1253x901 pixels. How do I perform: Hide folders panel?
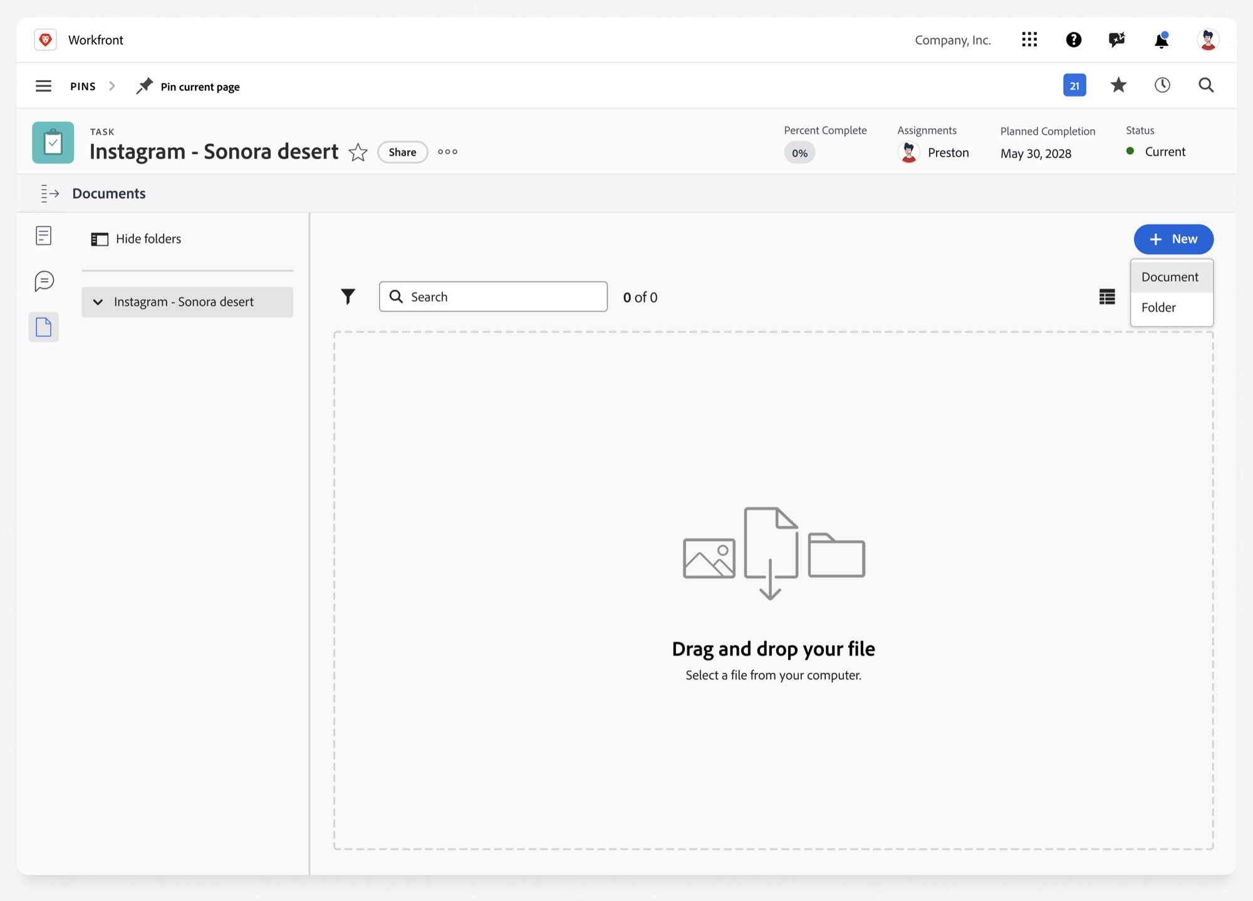click(x=136, y=239)
